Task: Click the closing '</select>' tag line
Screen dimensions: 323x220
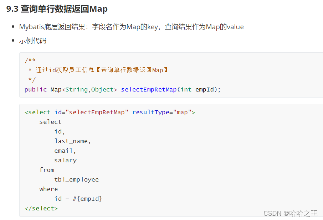Action: coord(41,208)
